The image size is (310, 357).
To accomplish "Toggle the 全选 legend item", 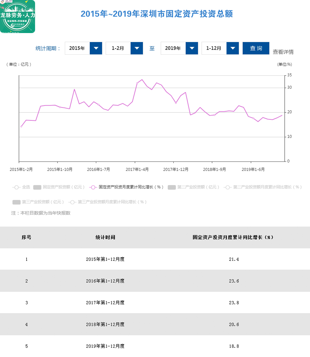I will click(21, 187).
